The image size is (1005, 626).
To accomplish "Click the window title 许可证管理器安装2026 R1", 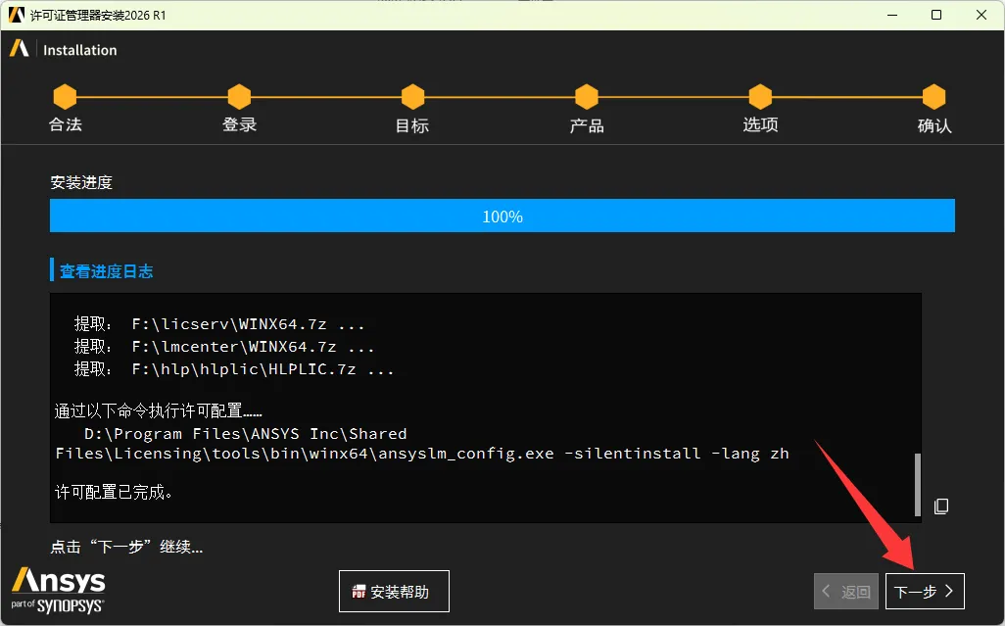I will (98, 15).
